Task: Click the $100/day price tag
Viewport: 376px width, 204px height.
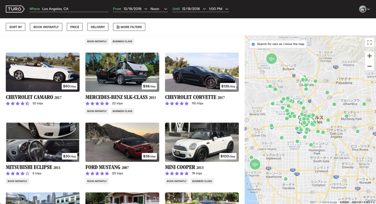Action: 228,156
